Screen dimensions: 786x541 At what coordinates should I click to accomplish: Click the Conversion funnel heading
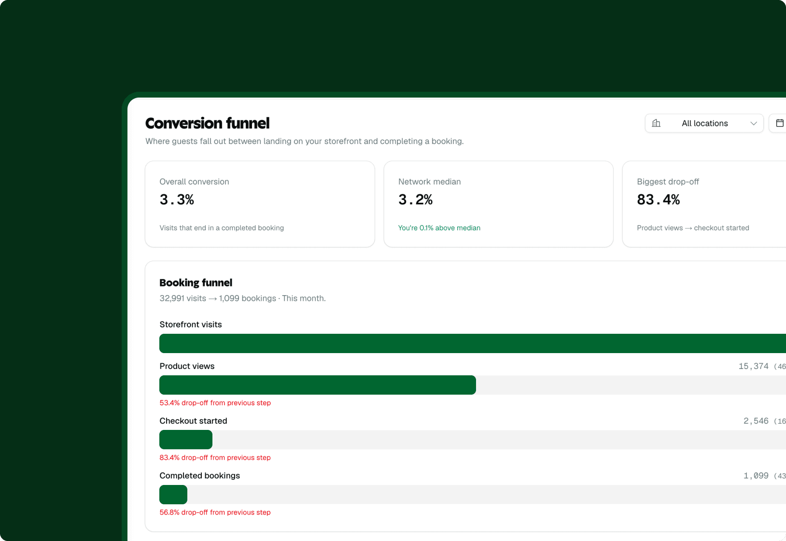pos(208,123)
